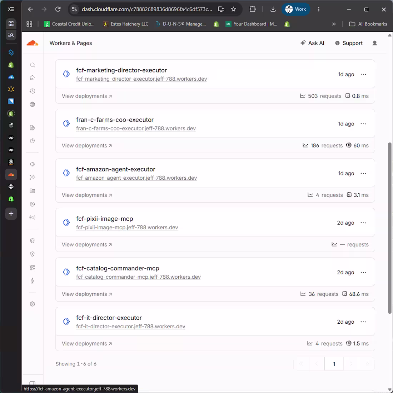Bookmark this page using the star icon
The width and height of the screenshot is (393, 393).
(x=234, y=9)
